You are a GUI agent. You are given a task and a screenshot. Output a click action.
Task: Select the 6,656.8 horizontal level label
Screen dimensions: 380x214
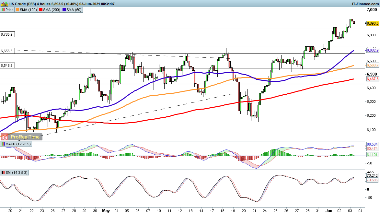pyautogui.click(x=7, y=51)
